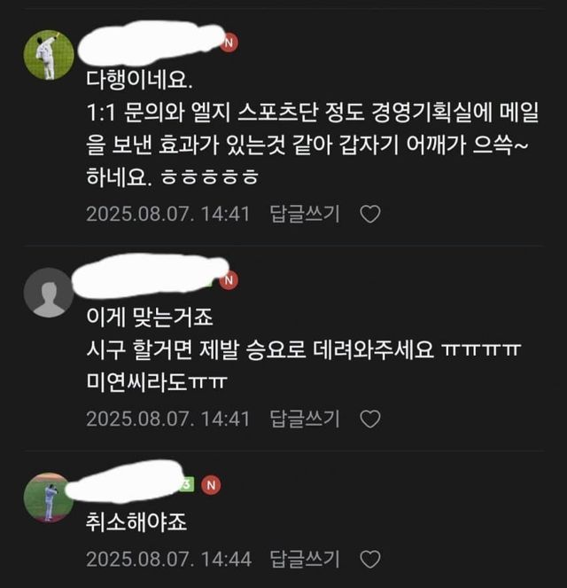Click the timestamp under '미연씨라도' comment

tap(167, 419)
